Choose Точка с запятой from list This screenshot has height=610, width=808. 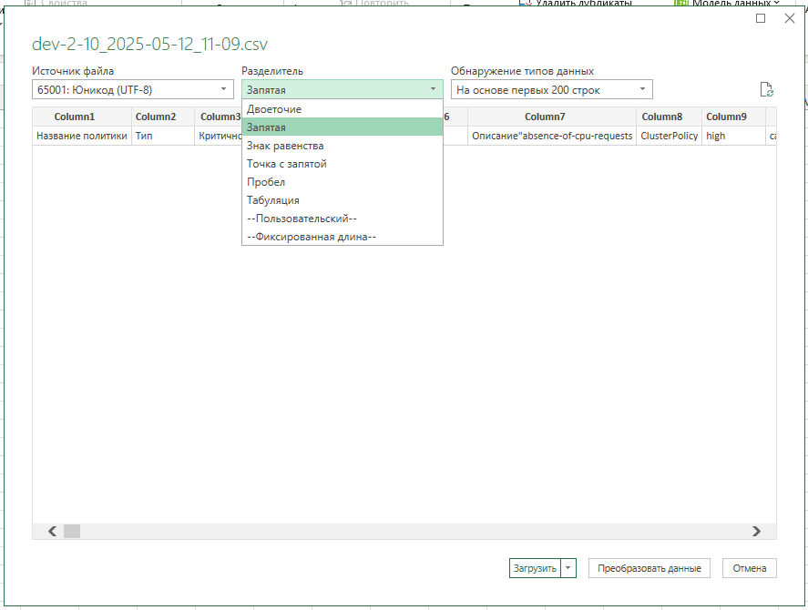pyautogui.click(x=287, y=164)
